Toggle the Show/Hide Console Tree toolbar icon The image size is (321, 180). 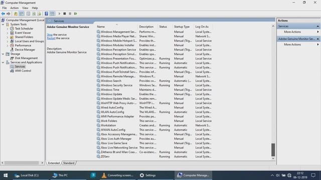click(21, 13)
